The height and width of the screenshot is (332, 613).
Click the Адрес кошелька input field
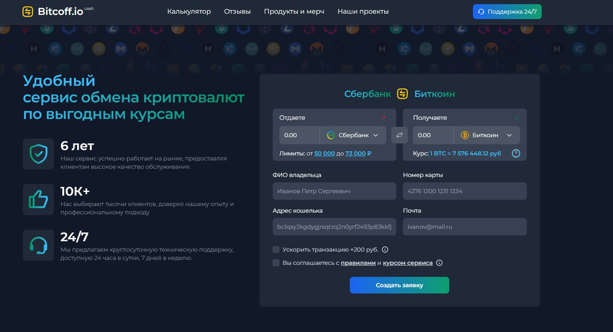pyautogui.click(x=334, y=227)
